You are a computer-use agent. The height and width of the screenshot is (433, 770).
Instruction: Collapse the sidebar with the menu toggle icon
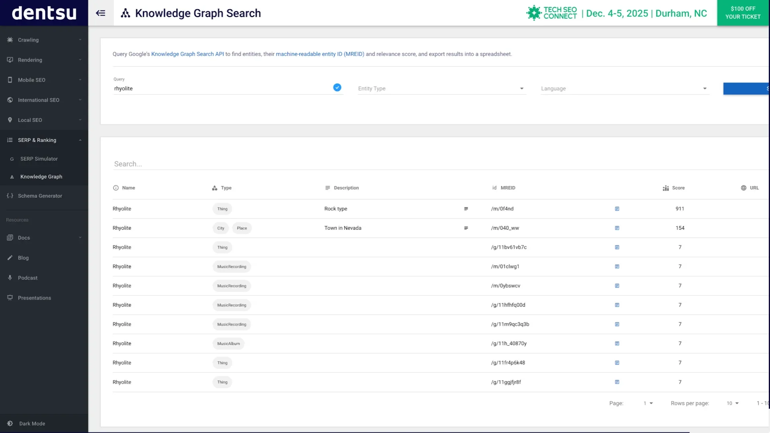[101, 13]
